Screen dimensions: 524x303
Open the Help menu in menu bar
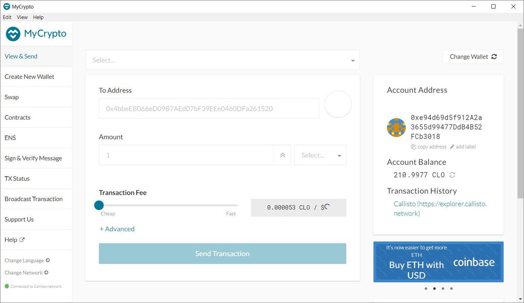pyautogui.click(x=38, y=17)
